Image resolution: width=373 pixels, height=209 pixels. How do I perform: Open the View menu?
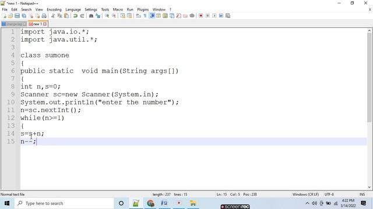pos(39,9)
